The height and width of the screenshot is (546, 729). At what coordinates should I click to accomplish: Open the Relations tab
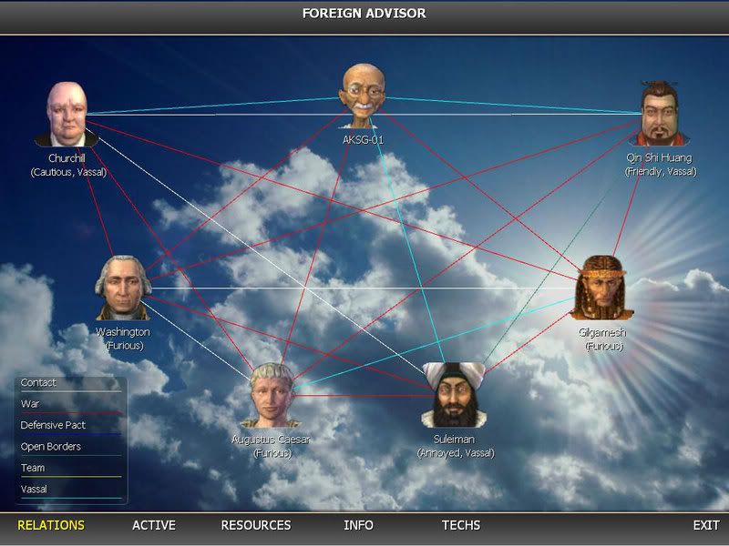click(51, 525)
